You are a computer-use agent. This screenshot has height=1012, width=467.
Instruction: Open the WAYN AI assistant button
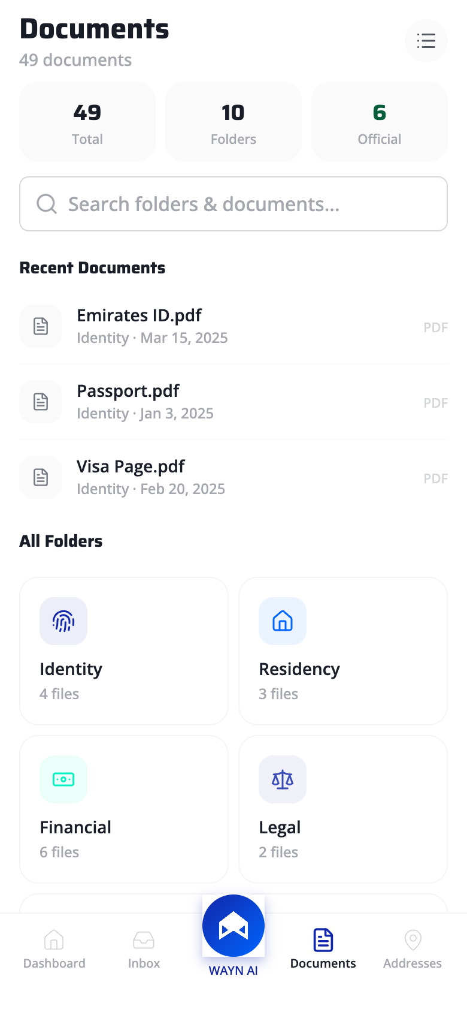[233, 926]
